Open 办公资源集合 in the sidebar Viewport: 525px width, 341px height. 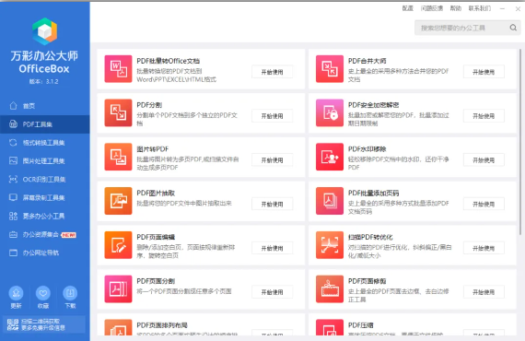pos(45,234)
